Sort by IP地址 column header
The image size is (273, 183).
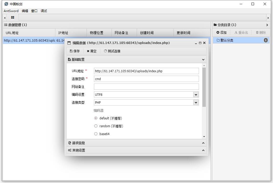(x=71, y=33)
